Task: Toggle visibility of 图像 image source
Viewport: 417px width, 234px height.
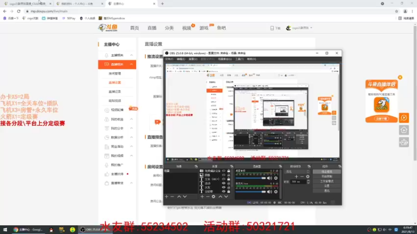Action: click(x=224, y=175)
